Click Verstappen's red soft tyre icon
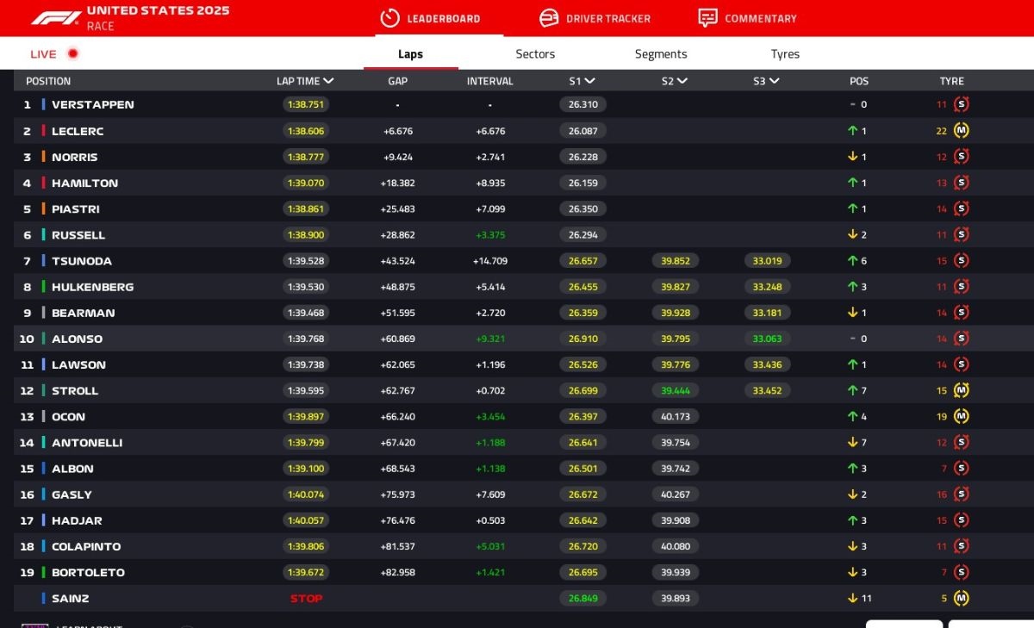Image resolution: width=1034 pixels, height=628 pixels. [x=962, y=104]
